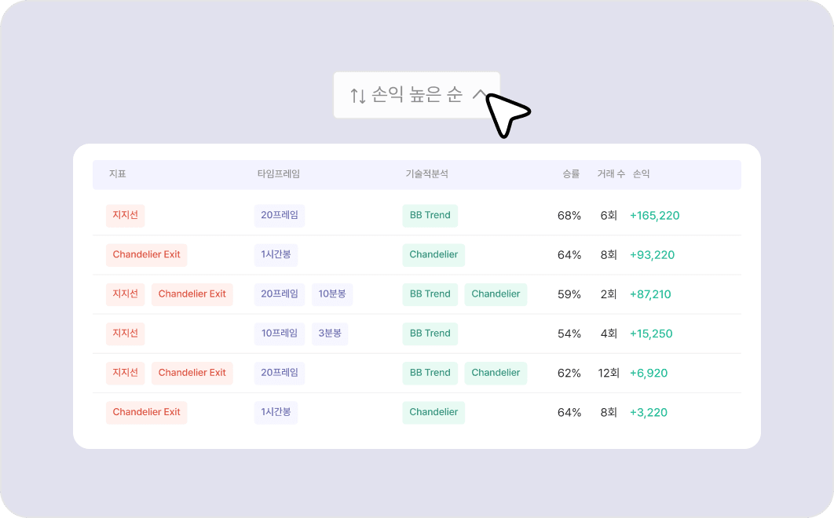Select Chandelier Exit tag in the +93,220 row
This screenshot has height=518, width=834.
(x=146, y=255)
